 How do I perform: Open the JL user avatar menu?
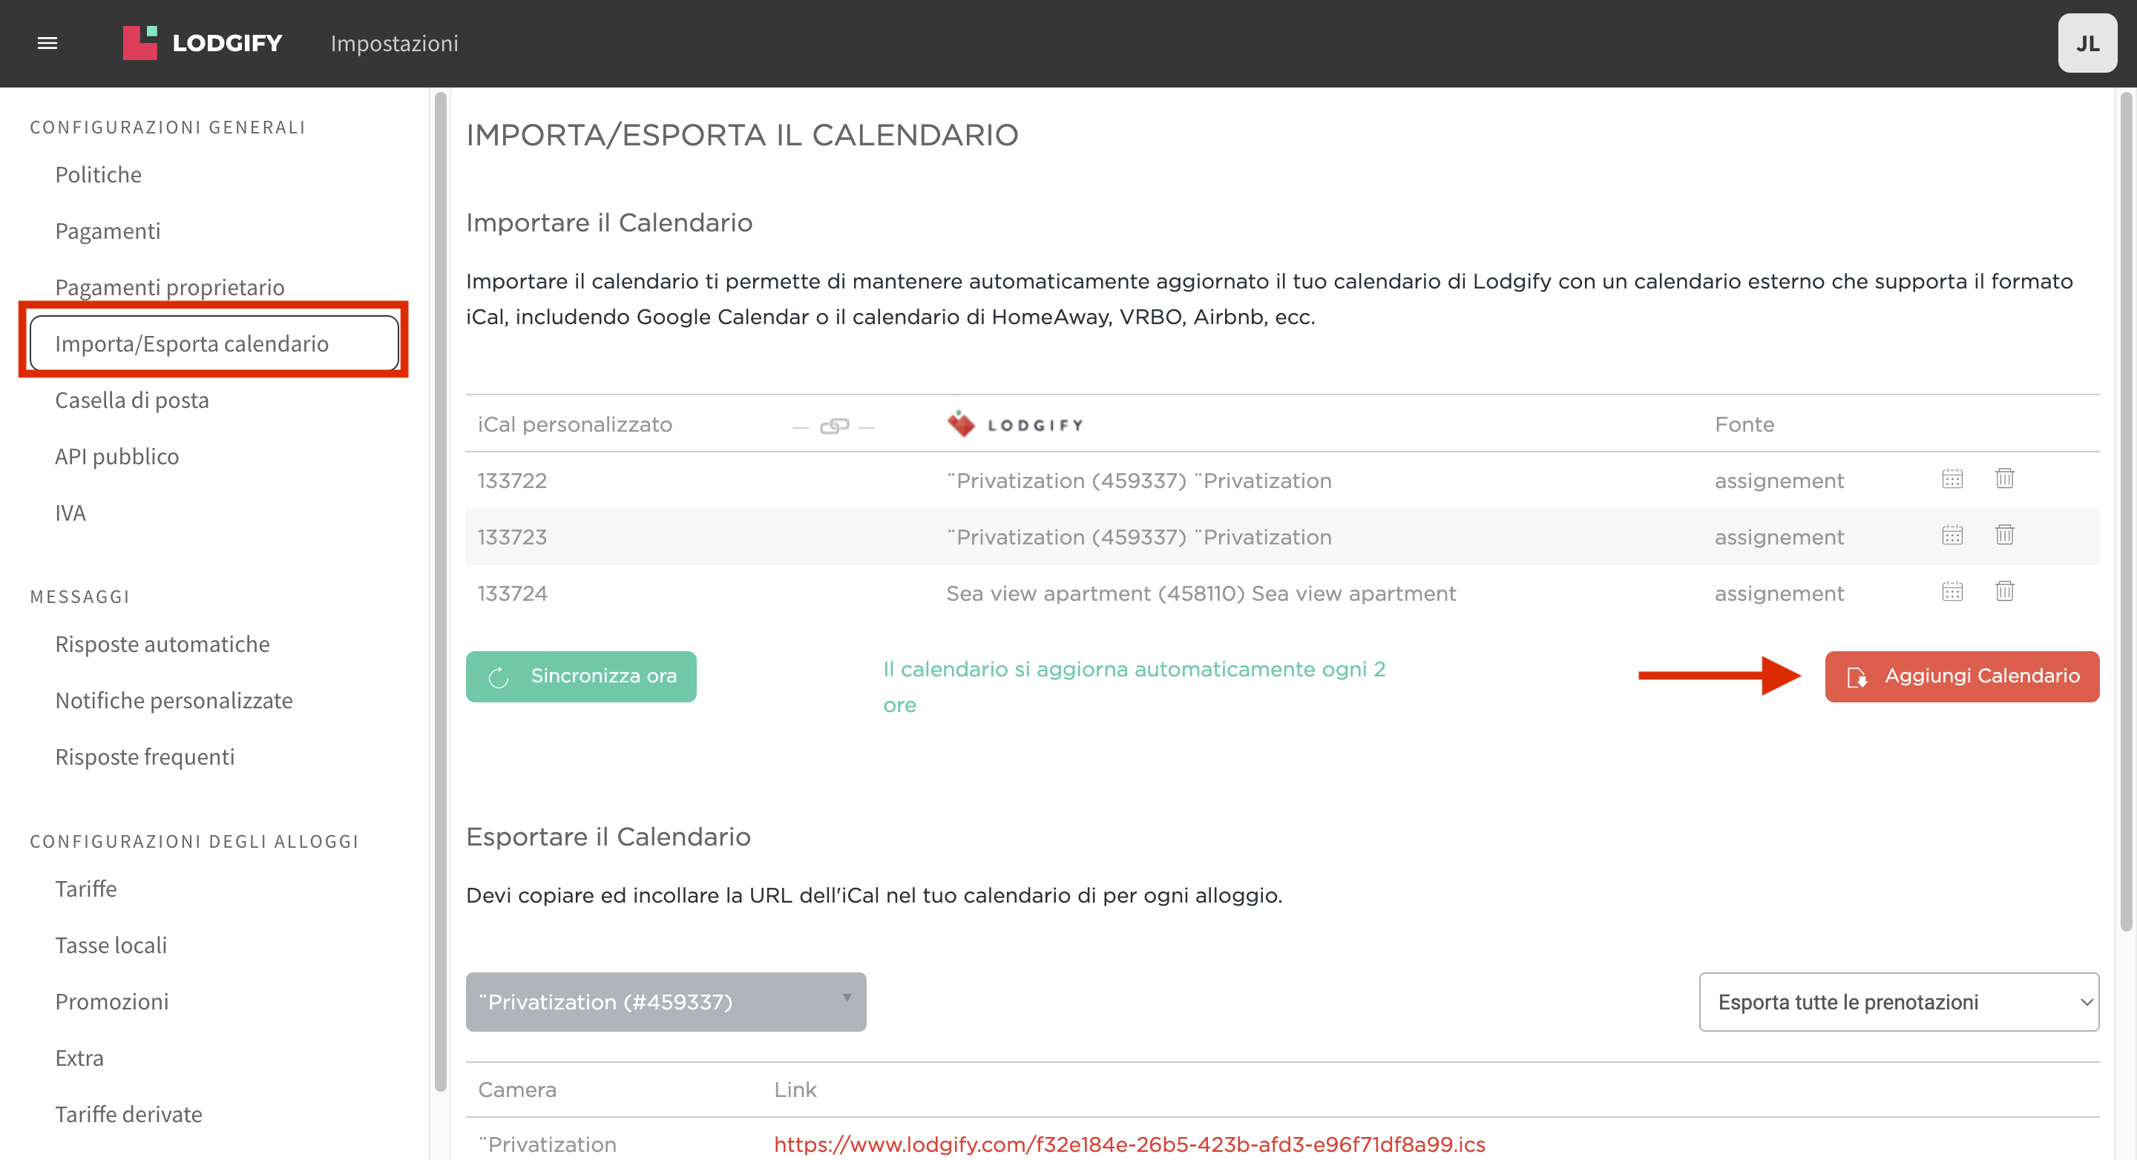pyautogui.click(x=2087, y=43)
